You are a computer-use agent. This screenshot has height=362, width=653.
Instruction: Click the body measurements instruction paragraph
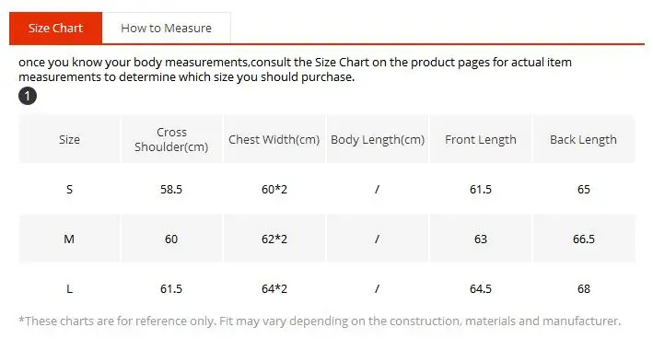tap(295, 70)
